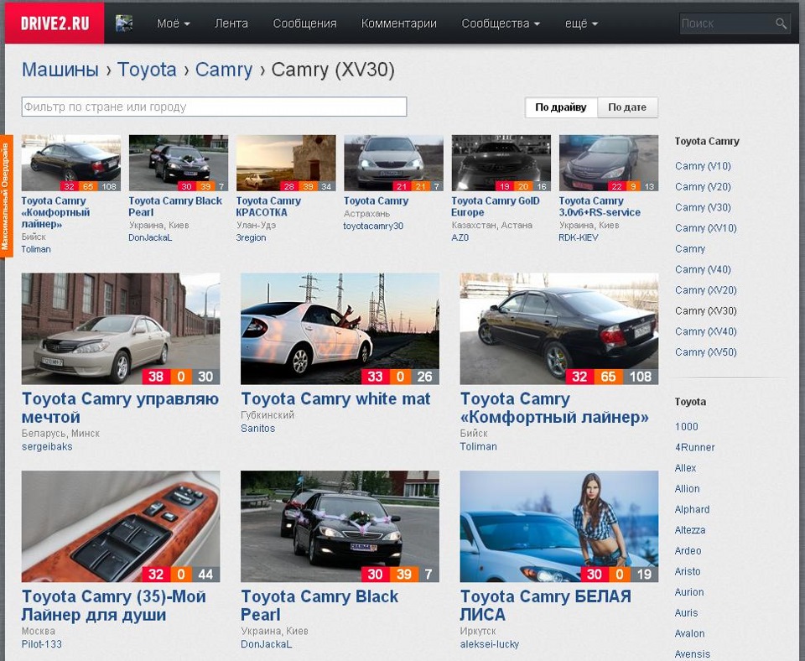Select Camry (V10) in sidebar
Screen dimensions: 805x661
point(703,166)
